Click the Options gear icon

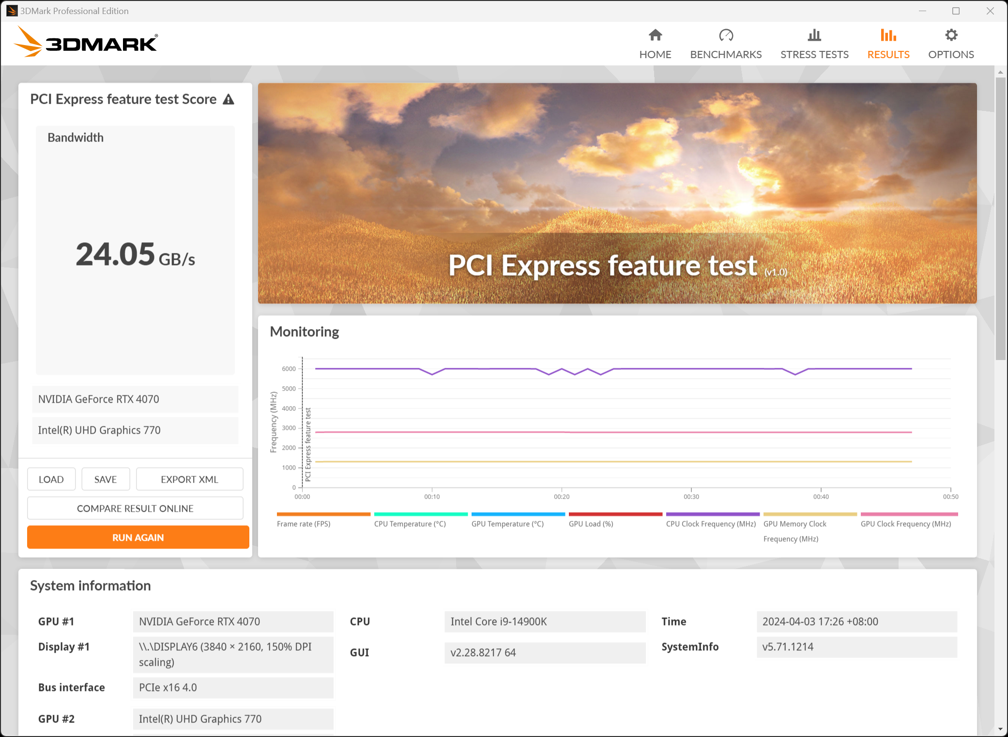[x=951, y=35]
